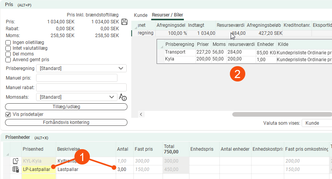Switch to the Kunde tab
Image resolution: width=332 pixels, height=179 pixels.
point(140,15)
